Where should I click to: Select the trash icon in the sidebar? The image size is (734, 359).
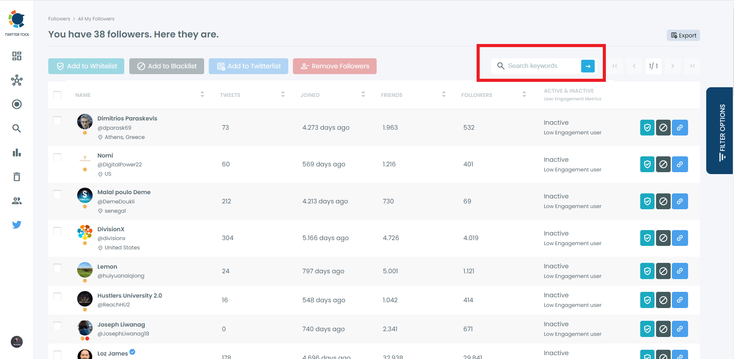[17, 176]
